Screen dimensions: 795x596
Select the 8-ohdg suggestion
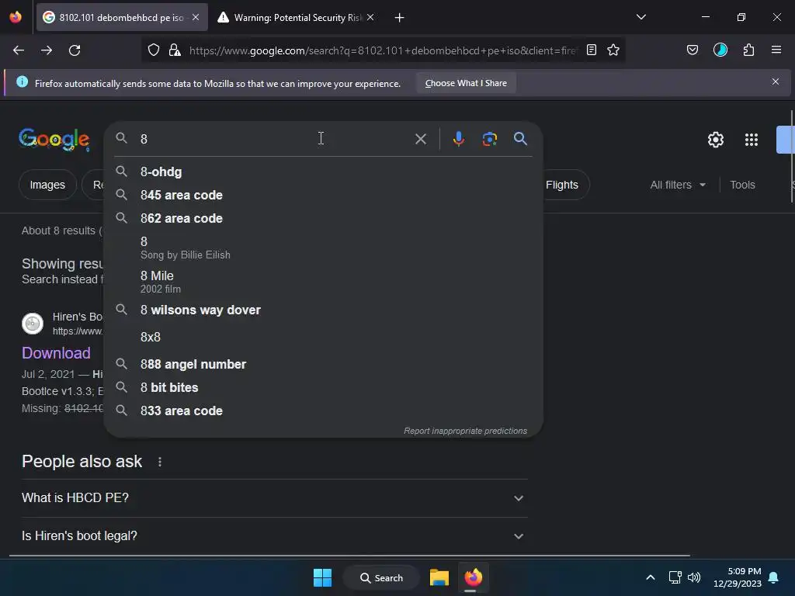click(324, 172)
